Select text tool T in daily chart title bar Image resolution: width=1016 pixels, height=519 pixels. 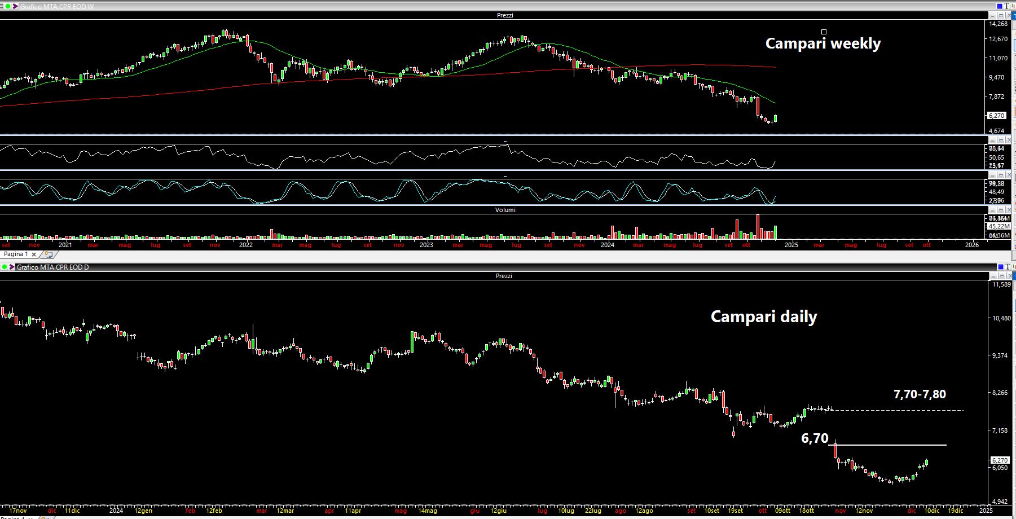1008,267
